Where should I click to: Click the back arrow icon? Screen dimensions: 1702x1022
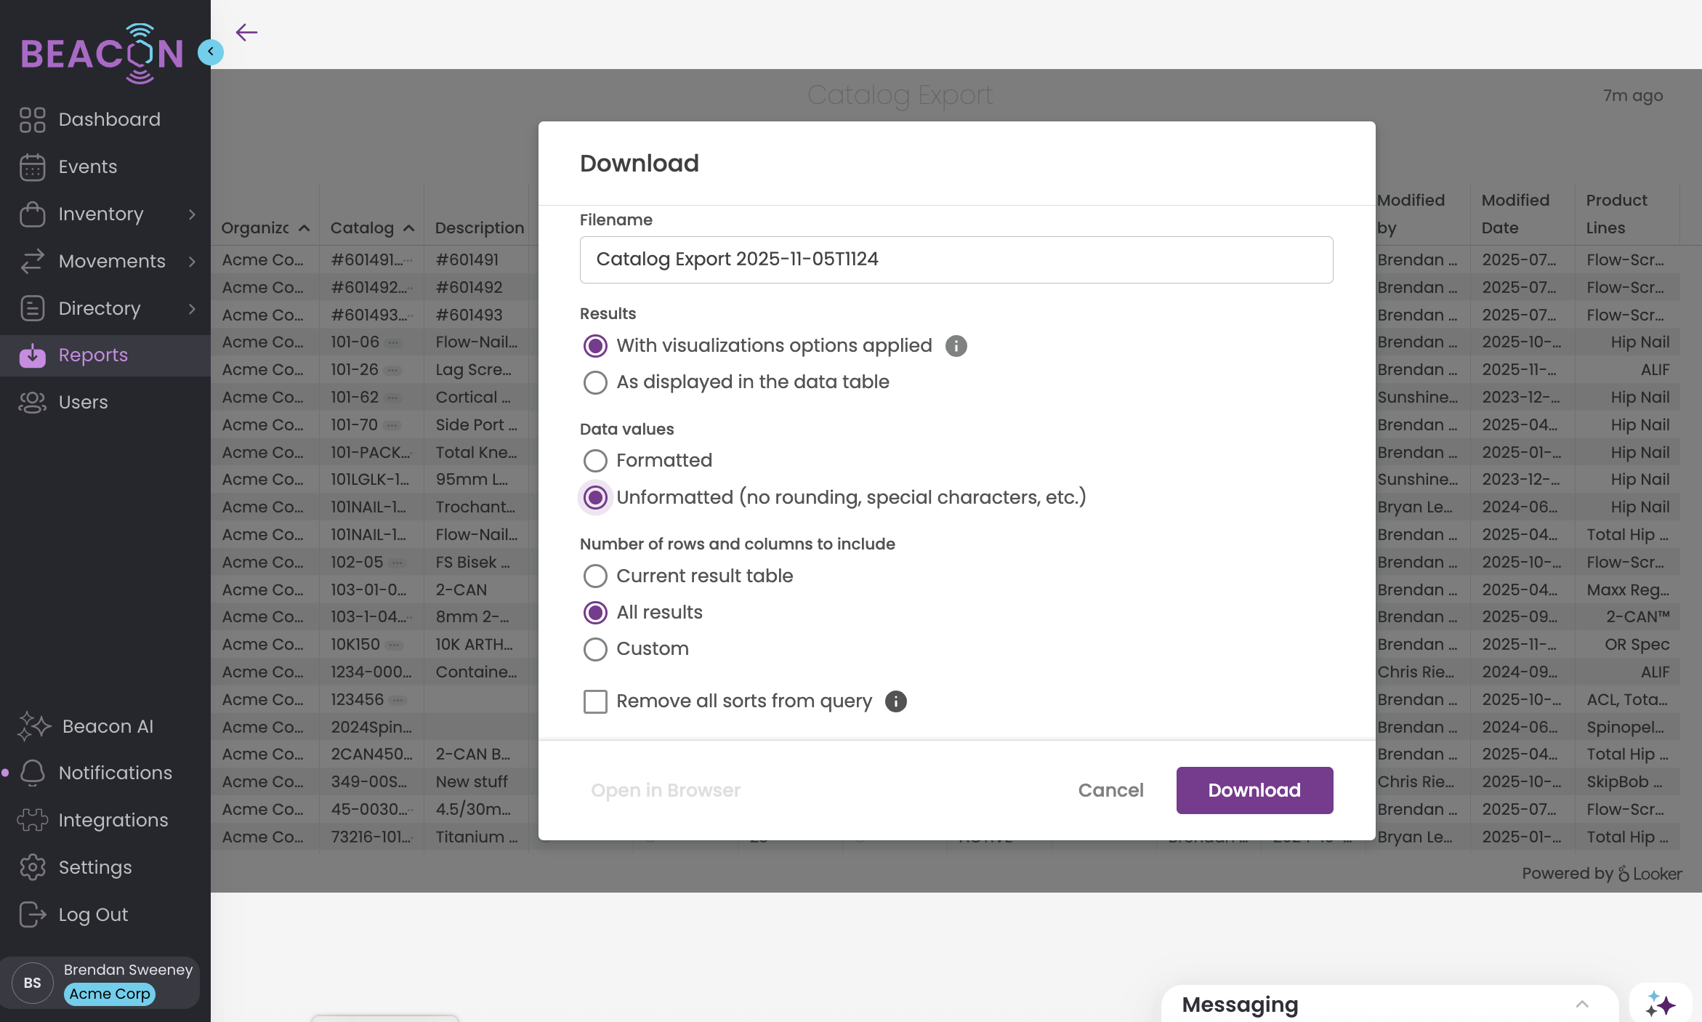(x=246, y=32)
